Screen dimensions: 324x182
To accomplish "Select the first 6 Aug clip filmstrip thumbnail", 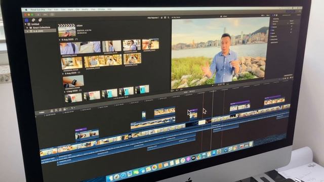I will (x=80, y=48).
